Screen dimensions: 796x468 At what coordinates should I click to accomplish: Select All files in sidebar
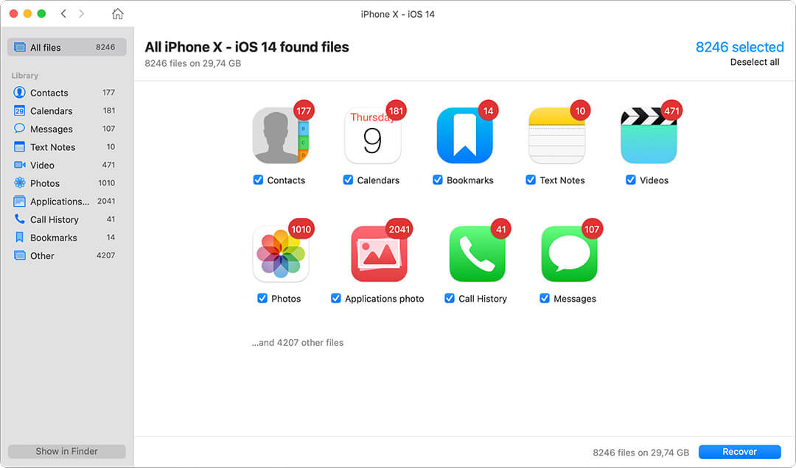[x=66, y=47]
